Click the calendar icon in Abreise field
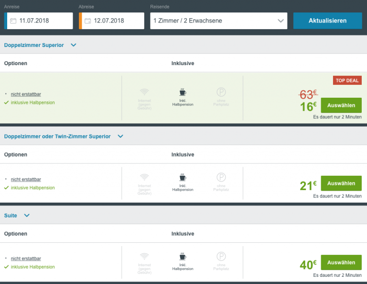The height and width of the screenshot is (284, 367). pos(87,21)
